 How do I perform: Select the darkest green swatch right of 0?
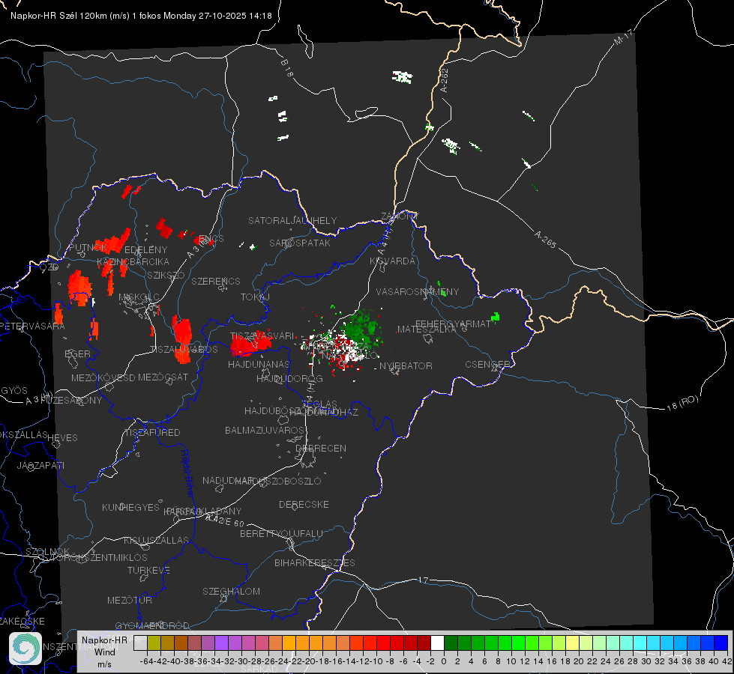[451, 643]
